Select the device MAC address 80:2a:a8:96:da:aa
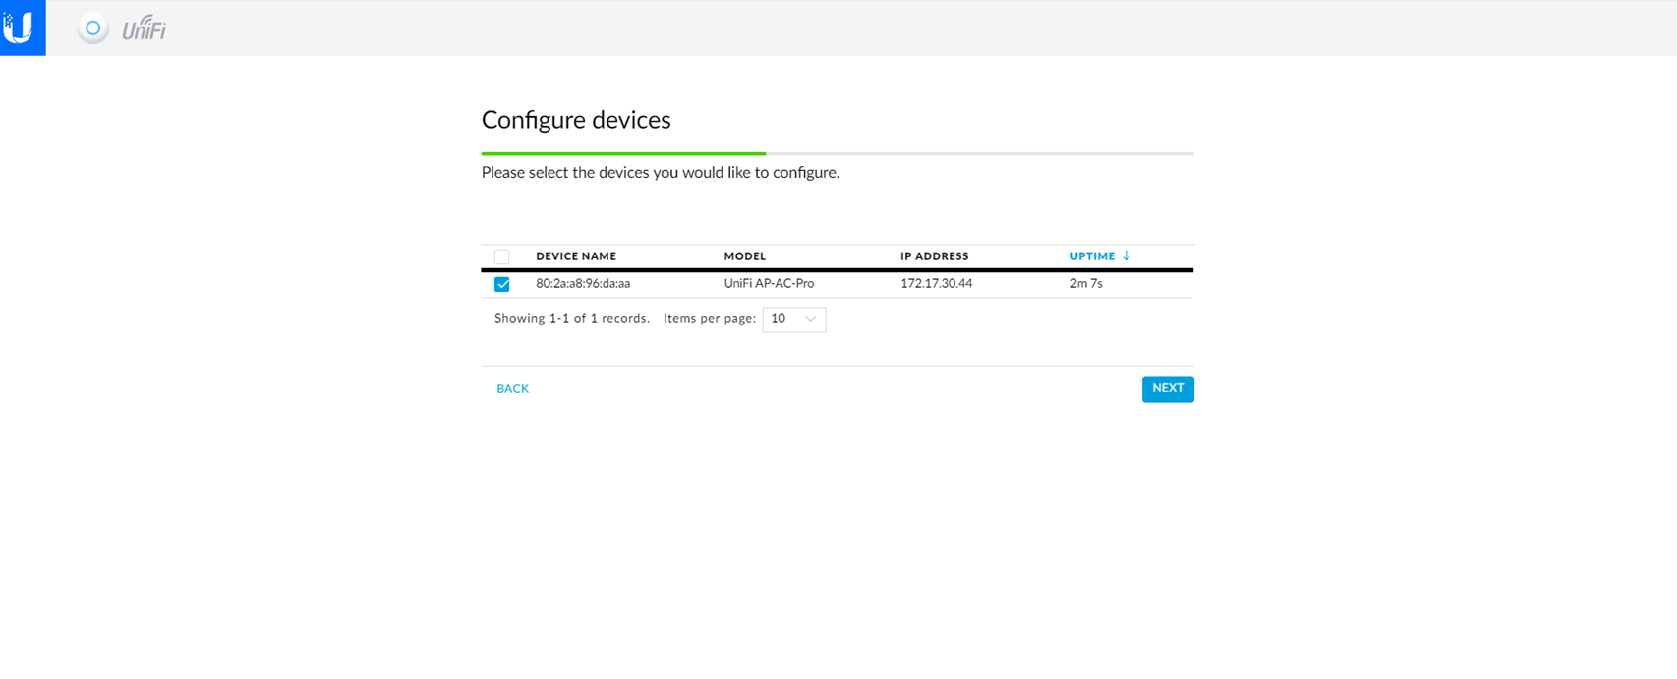1677x679 pixels. coord(583,284)
